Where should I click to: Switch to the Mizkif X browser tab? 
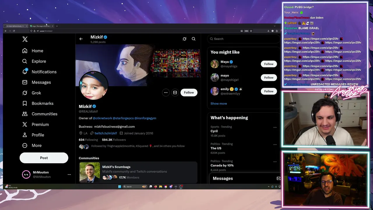(x=15, y=26)
